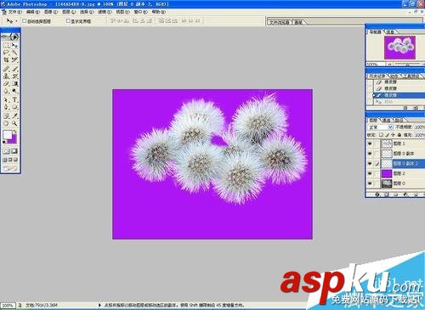The width and height of the screenshot is (425, 310).
Task: Select the Crop tool
Action: click(6, 59)
